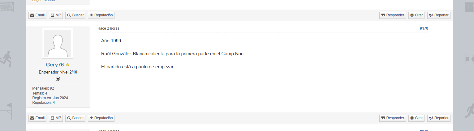
Task: Report post #170 with Reportar
Action: click(439, 118)
